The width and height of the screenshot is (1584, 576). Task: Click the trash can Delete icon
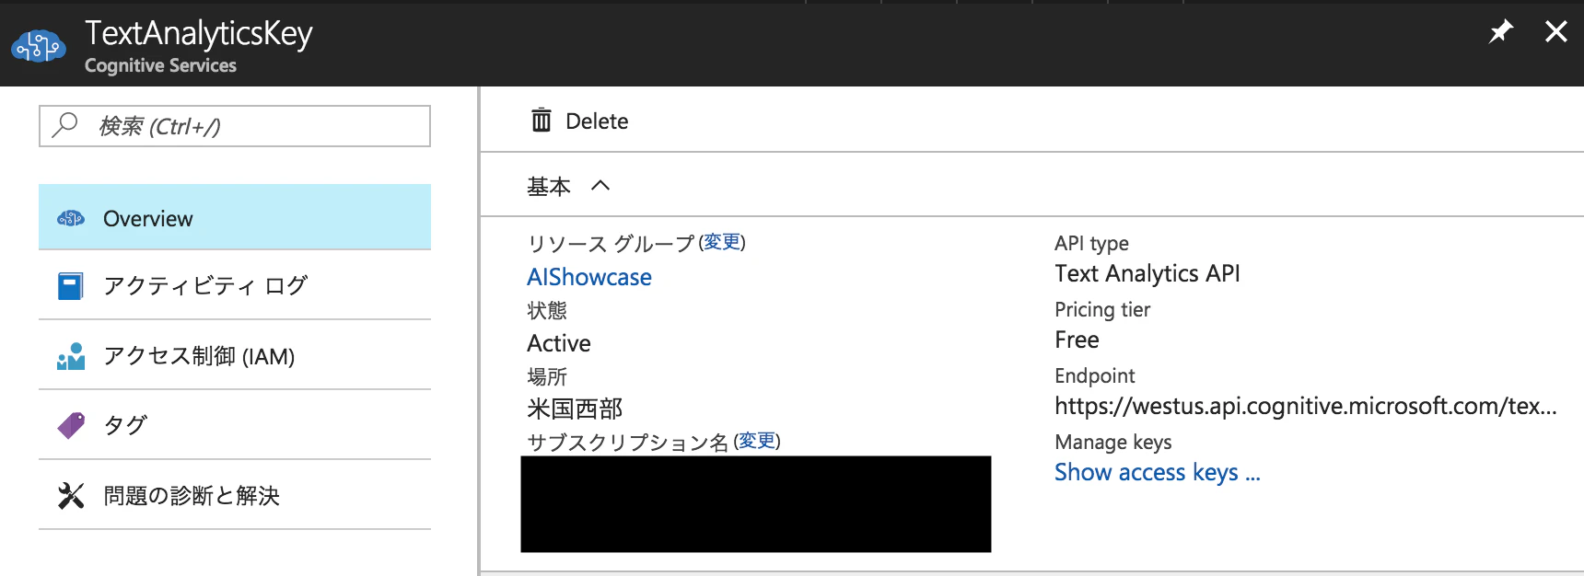point(542,121)
